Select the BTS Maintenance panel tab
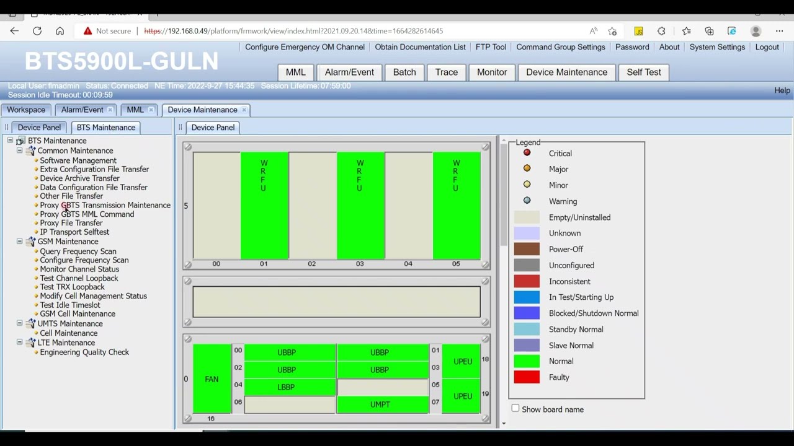 point(106,128)
